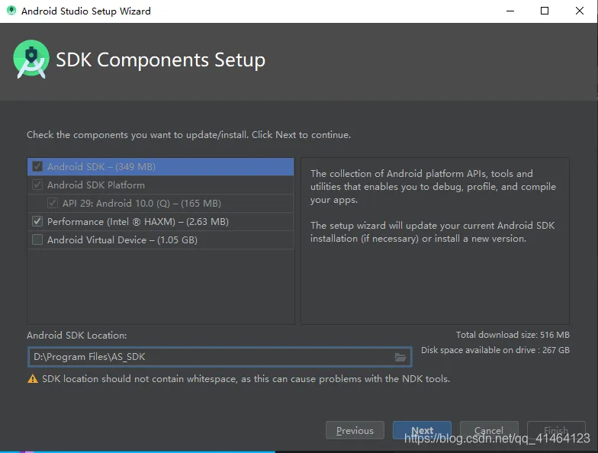
Task: Click the Previous button
Action: coord(355,430)
